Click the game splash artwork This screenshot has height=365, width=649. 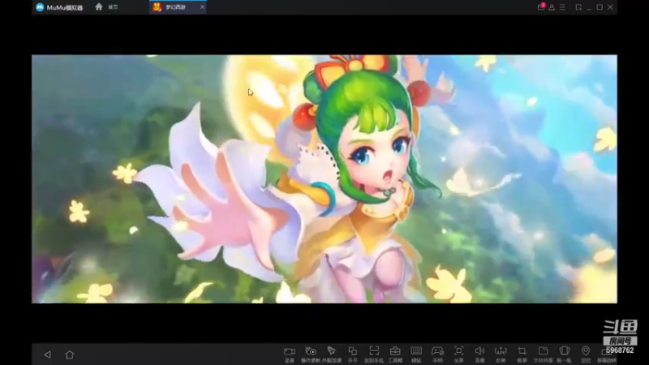pyautogui.click(x=324, y=178)
